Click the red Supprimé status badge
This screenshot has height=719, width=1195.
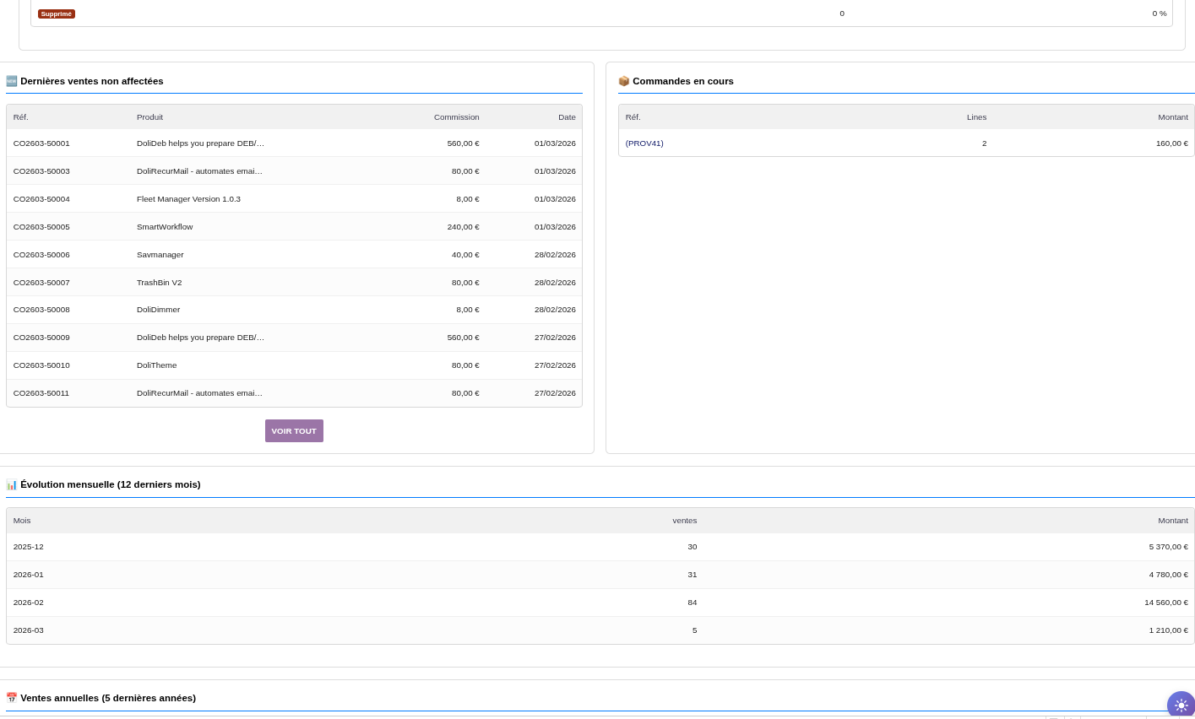pos(57,14)
